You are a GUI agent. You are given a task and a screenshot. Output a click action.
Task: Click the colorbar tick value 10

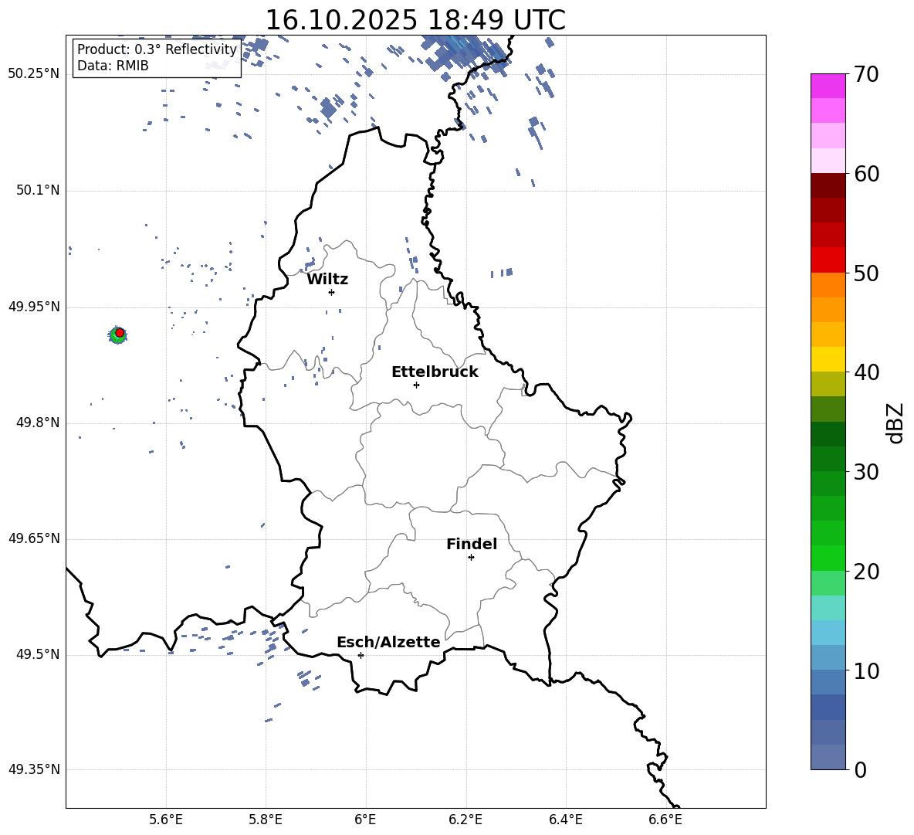click(x=866, y=670)
